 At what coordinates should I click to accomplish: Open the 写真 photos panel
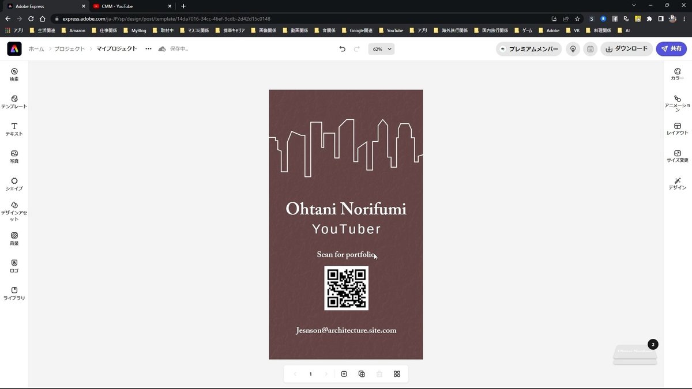click(14, 157)
